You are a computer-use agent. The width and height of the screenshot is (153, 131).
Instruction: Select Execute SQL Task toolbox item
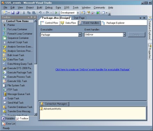18,81
